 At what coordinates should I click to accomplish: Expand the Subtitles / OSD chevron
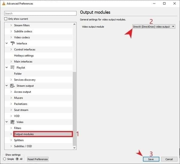tap(11, 146)
